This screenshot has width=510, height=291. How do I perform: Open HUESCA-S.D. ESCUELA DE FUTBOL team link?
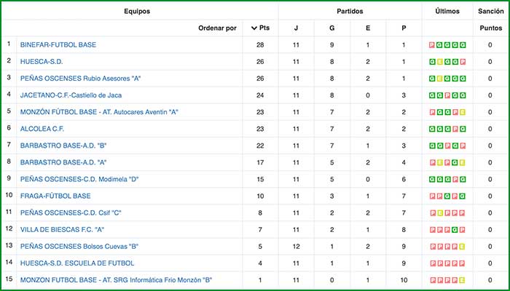[x=76, y=263]
